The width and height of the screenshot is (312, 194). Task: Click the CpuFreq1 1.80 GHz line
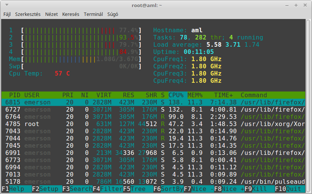[187, 59]
